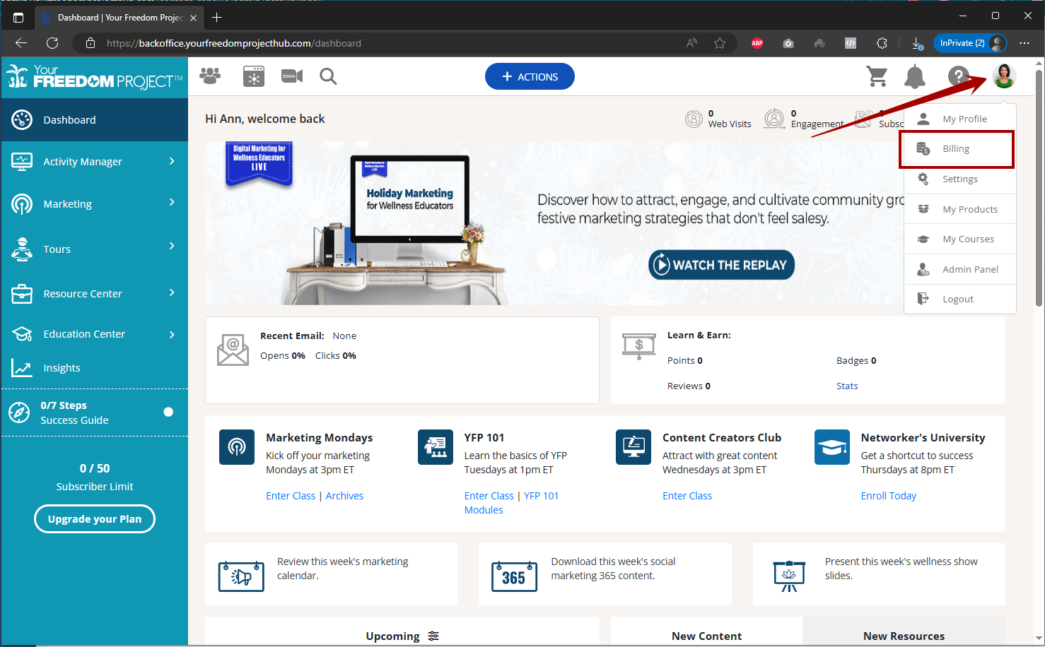Click the 365 calendar icon
The image size is (1045, 647).
coord(514,576)
